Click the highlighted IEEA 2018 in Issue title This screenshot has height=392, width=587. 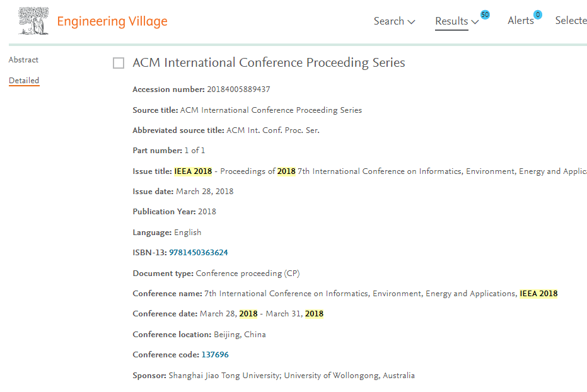pyautogui.click(x=193, y=171)
